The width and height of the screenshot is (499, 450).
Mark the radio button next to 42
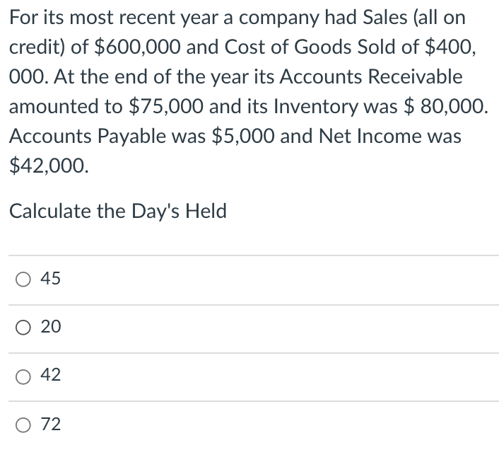pyautogui.click(x=23, y=376)
